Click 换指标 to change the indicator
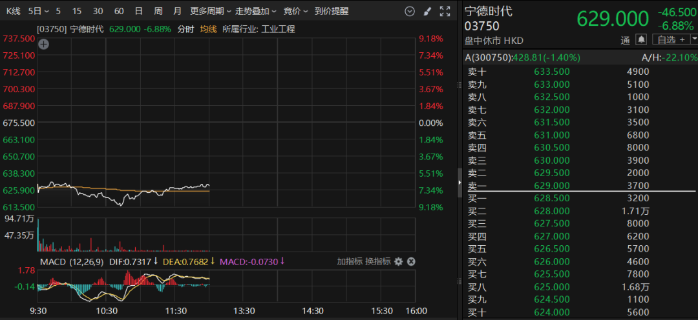 [377, 261]
